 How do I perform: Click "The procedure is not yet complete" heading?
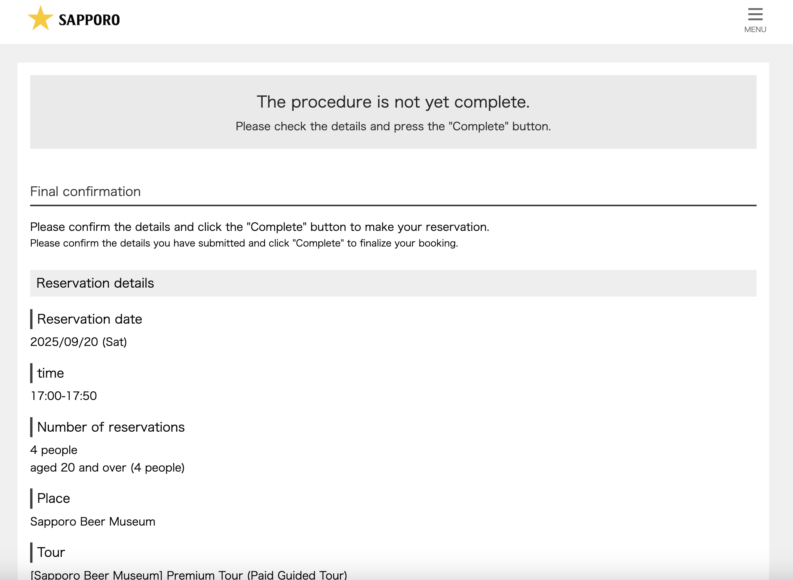coord(393,102)
